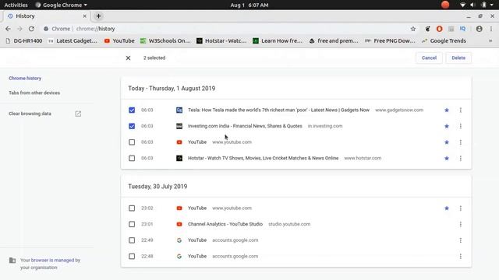The image size is (499, 280).
Task: Select Chrome history in the sidebar
Action: [x=25, y=78]
